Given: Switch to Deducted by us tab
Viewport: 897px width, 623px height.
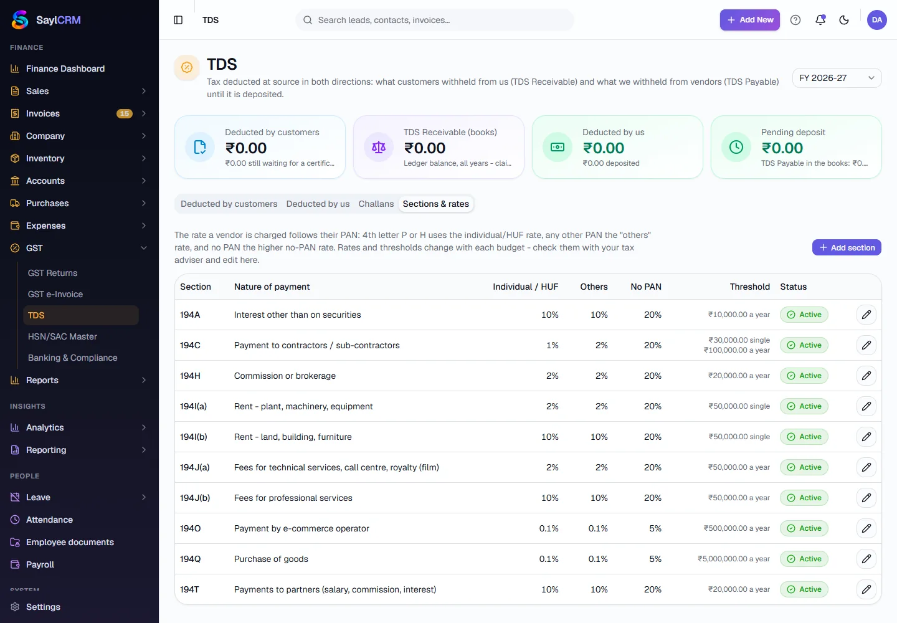Looking at the screenshot, I should tap(318, 204).
